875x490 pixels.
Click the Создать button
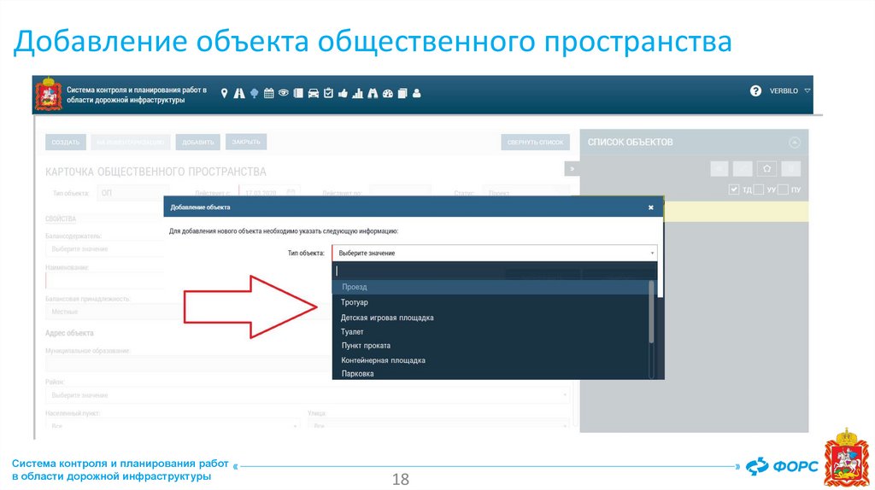[x=66, y=143]
